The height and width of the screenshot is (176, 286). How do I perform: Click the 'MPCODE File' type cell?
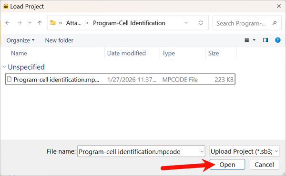tap(180, 80)
